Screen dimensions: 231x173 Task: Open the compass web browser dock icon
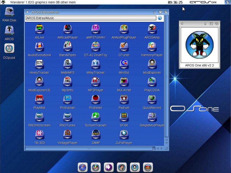pos(83,167)
